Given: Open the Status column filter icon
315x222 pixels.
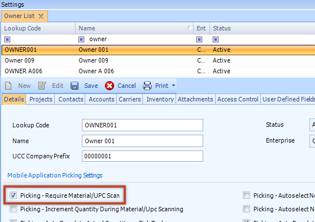Looking at the screenshot, I should [216, 39].
